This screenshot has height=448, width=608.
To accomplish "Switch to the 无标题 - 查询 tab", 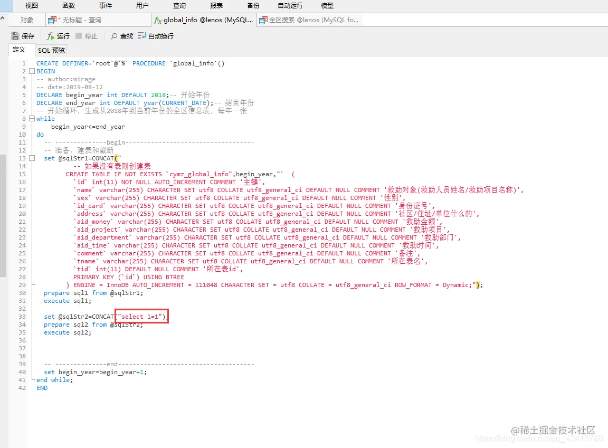I will (98, 20).
